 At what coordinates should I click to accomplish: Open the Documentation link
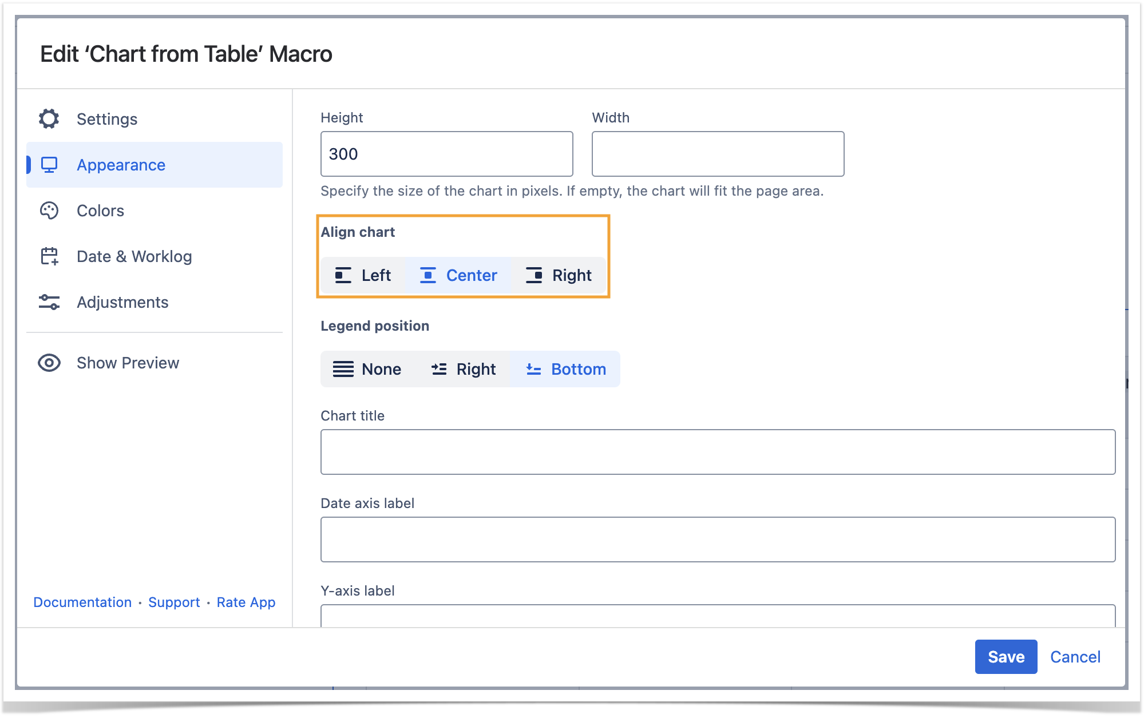click(x=82, y=602)
